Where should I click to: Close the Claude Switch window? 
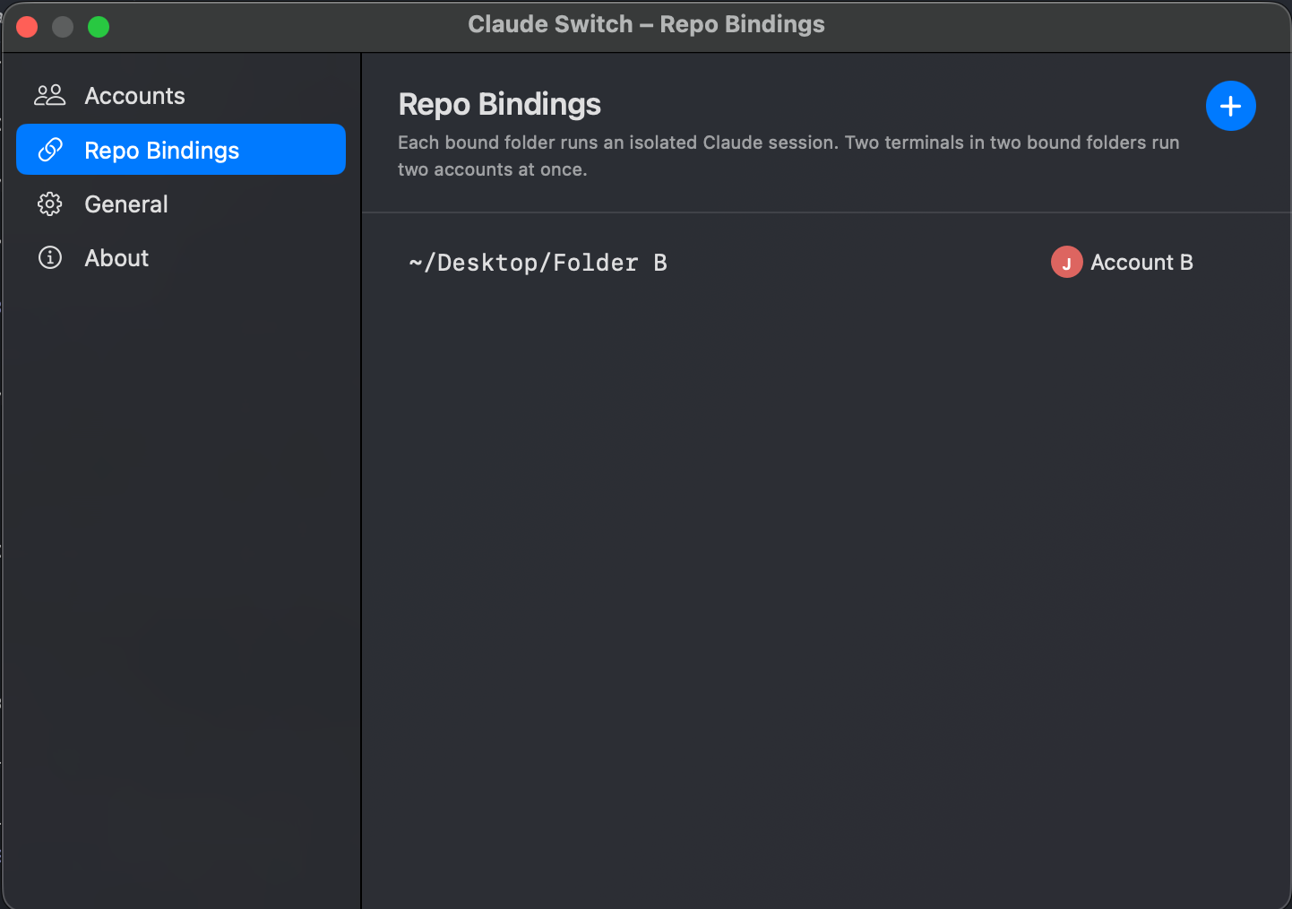point(27,27)
